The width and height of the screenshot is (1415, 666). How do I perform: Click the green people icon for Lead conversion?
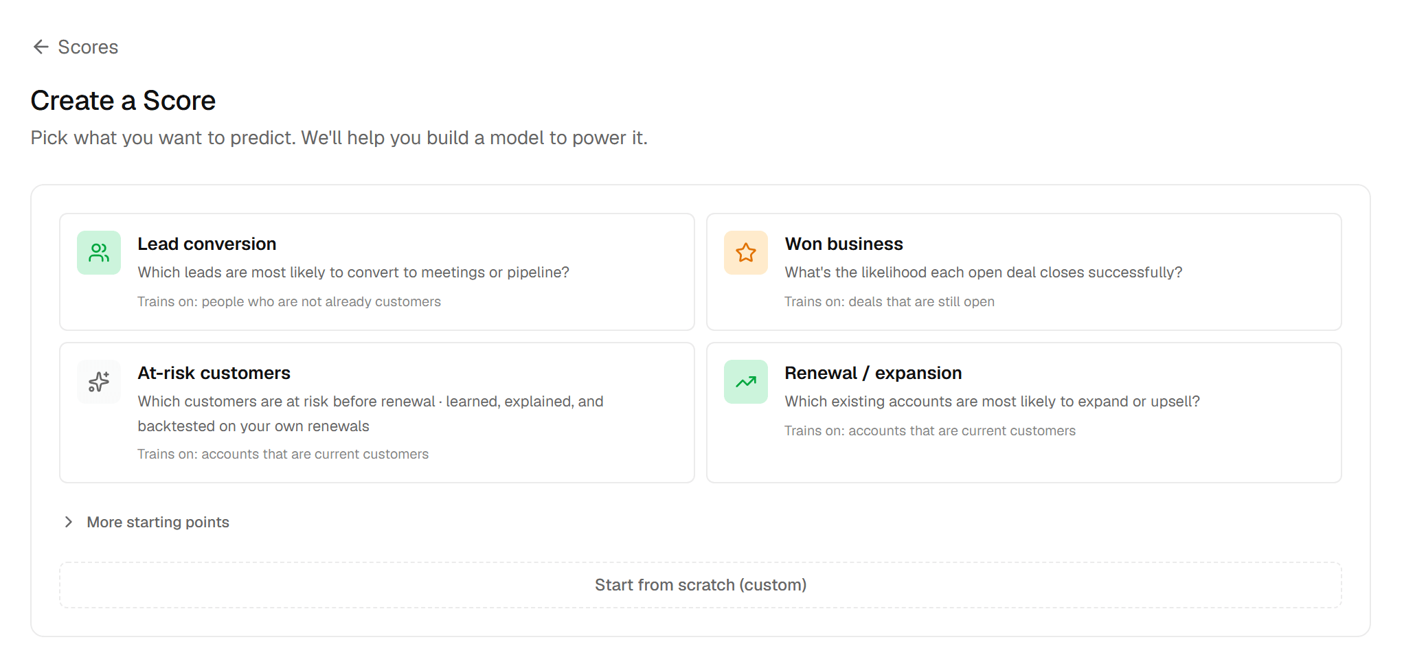(99, 253)
